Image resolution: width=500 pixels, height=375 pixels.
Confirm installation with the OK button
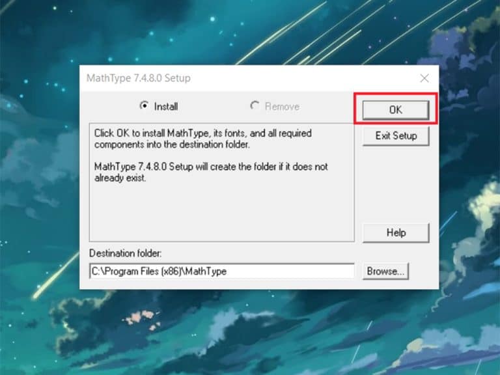point(396,109)
